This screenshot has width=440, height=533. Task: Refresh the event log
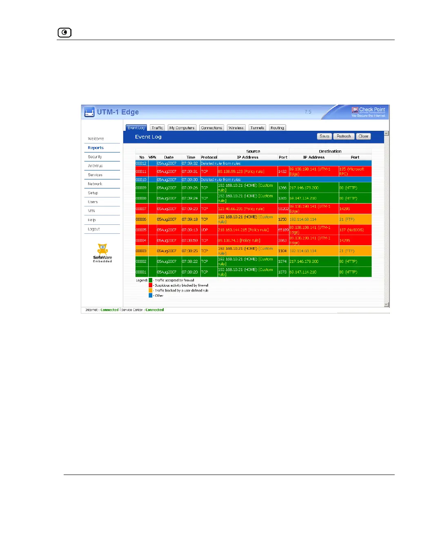[344, 137]
